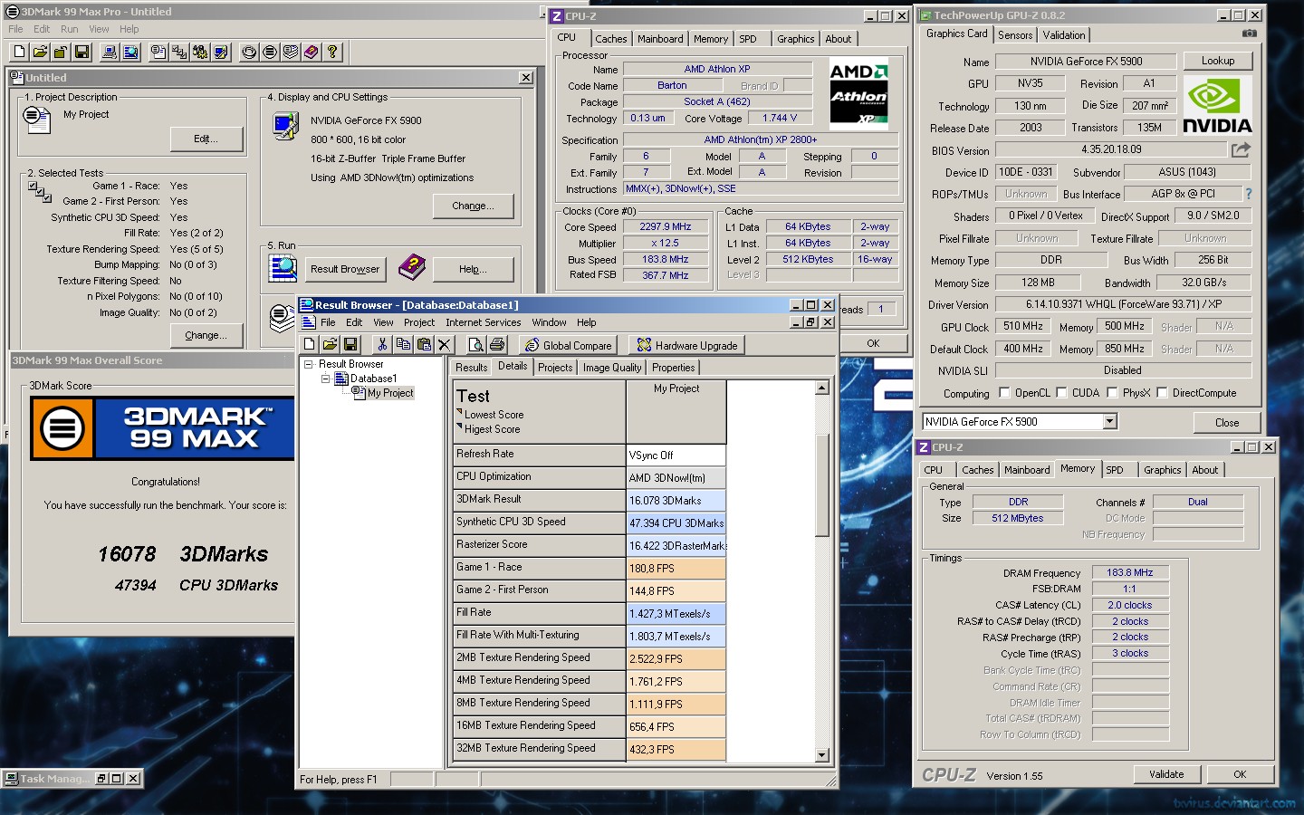Click Change button under Selected Tests
The width and height of the screenshot is (1304, 815).
206,335
